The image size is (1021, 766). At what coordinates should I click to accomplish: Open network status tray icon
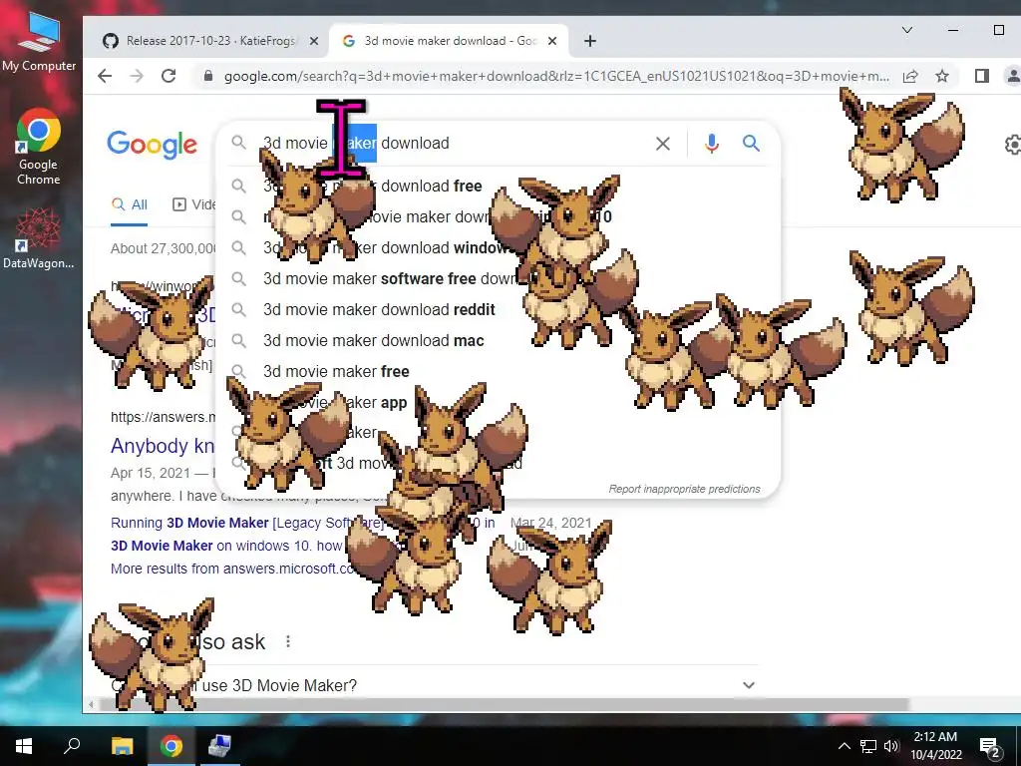coord(868,746)
